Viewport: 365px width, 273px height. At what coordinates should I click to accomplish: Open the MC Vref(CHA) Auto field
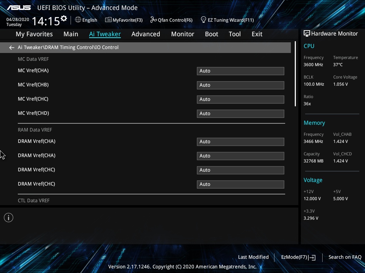pyautogui.click(x=241, y=71)
